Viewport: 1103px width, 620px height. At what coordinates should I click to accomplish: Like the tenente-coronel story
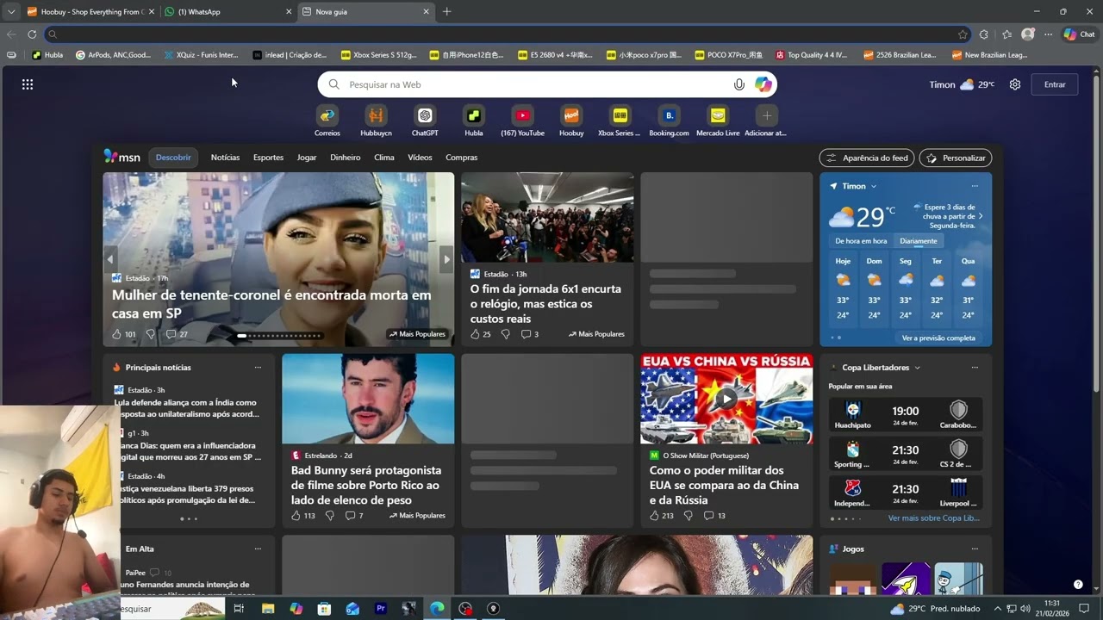[x=117, y=334]
